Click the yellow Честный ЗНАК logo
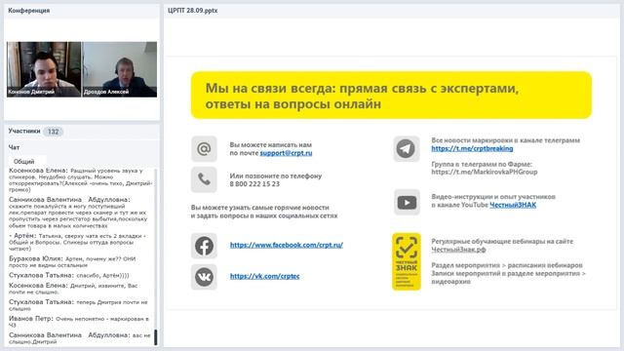This screenshot has height=351, width=624. coord(407,261)
